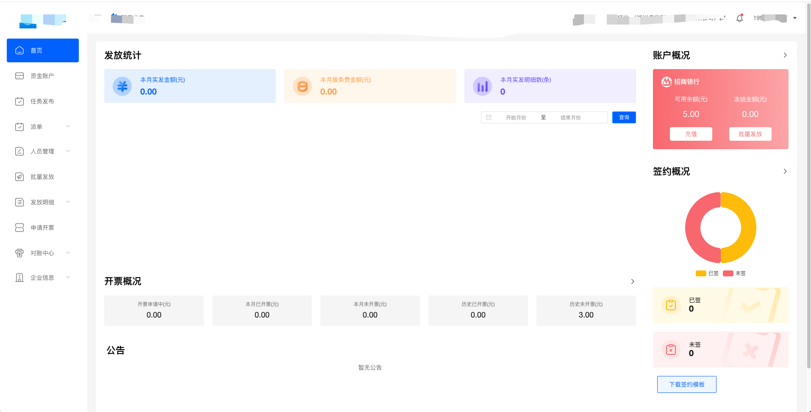This screenshot has height=412, width=811.
Task: Open the 首页 home menu item
Action: 43,50
